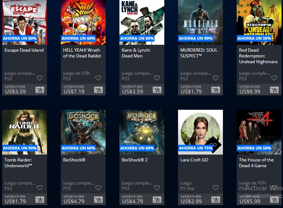Add Kane & Lynch: Dead Men to cart
Screen dimensions: 283x208
157,90
